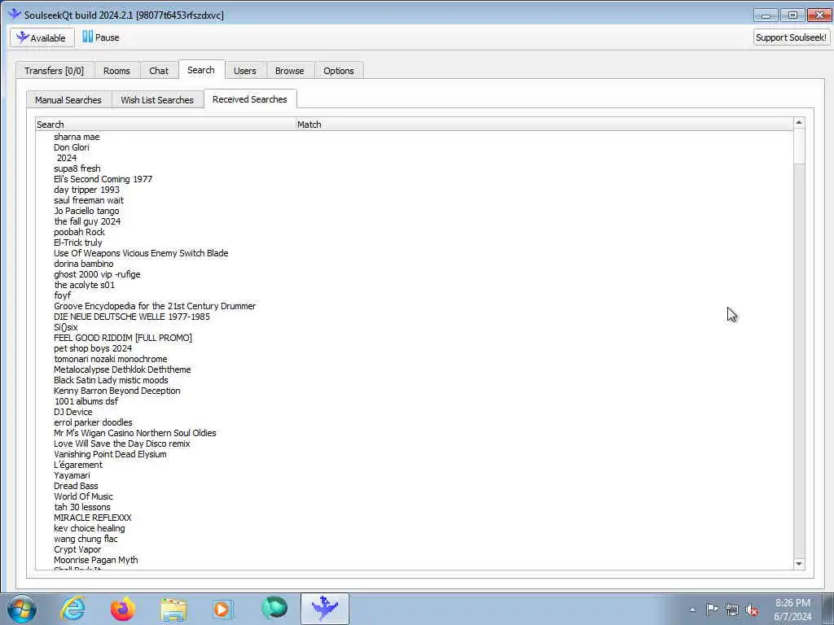Open the Wish List Searches sub-tab
This screenshot has width=834, height=625.
click(x=157, y=100)
